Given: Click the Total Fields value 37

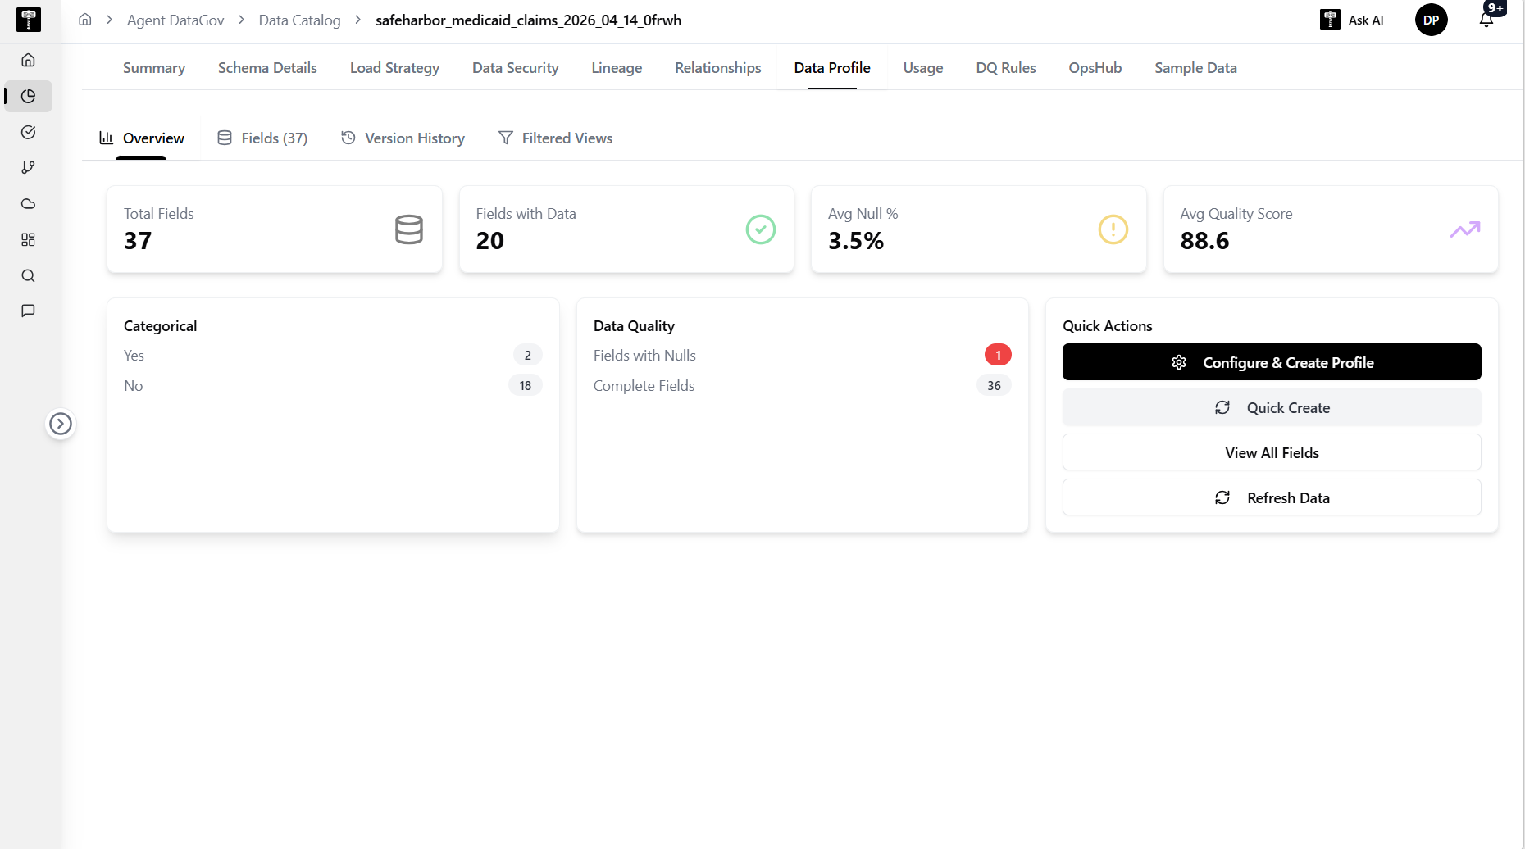Looking at the screenshot, I should 138,241.
